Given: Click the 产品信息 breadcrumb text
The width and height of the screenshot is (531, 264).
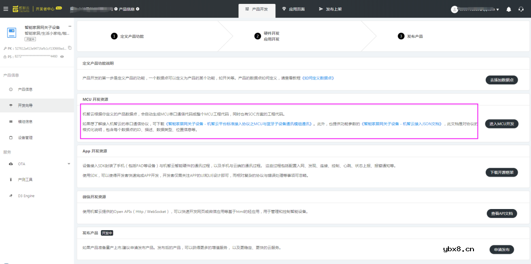Looking at the screenshot, I should click(x=126, y=9).
